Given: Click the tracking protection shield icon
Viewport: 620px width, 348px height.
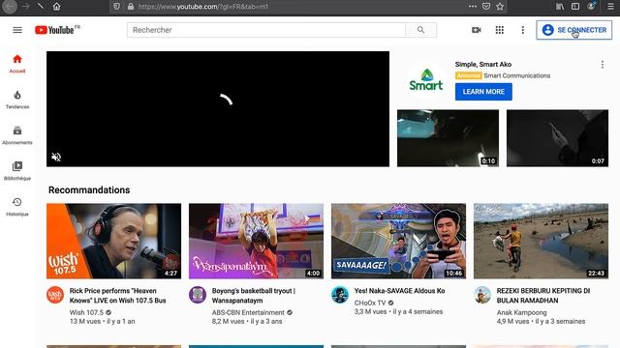Looking at the screenshot, I should coord(116,7).
